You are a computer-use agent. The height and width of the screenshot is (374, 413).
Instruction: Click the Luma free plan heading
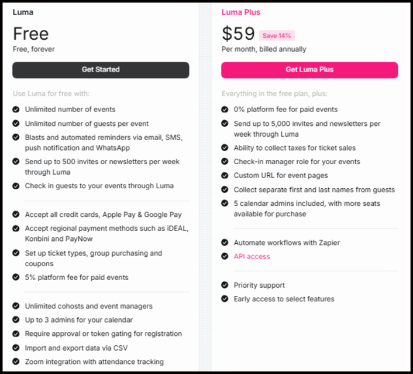point(23,12)
